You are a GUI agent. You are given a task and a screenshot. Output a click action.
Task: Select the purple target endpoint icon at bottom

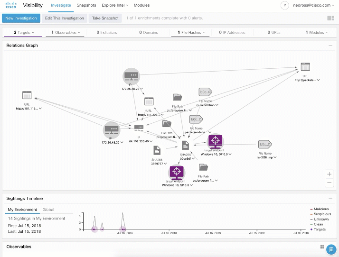[x=177, y=171]
